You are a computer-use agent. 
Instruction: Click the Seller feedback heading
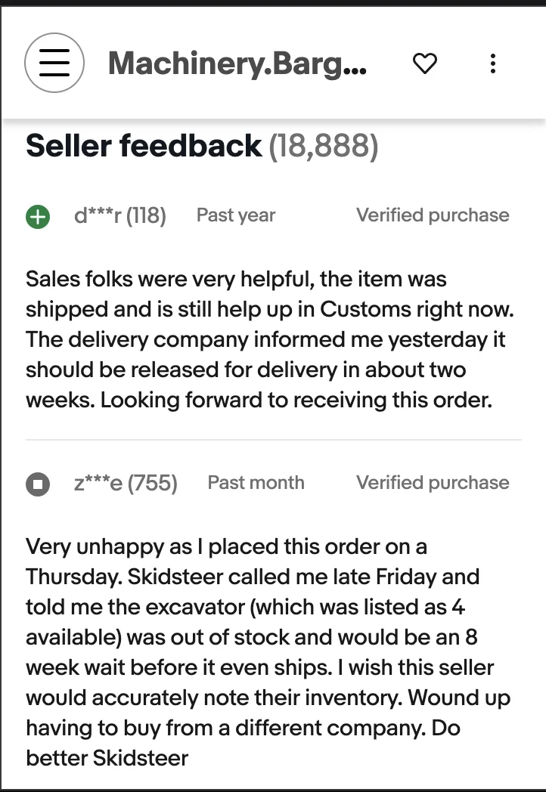[x=144, y=146]
